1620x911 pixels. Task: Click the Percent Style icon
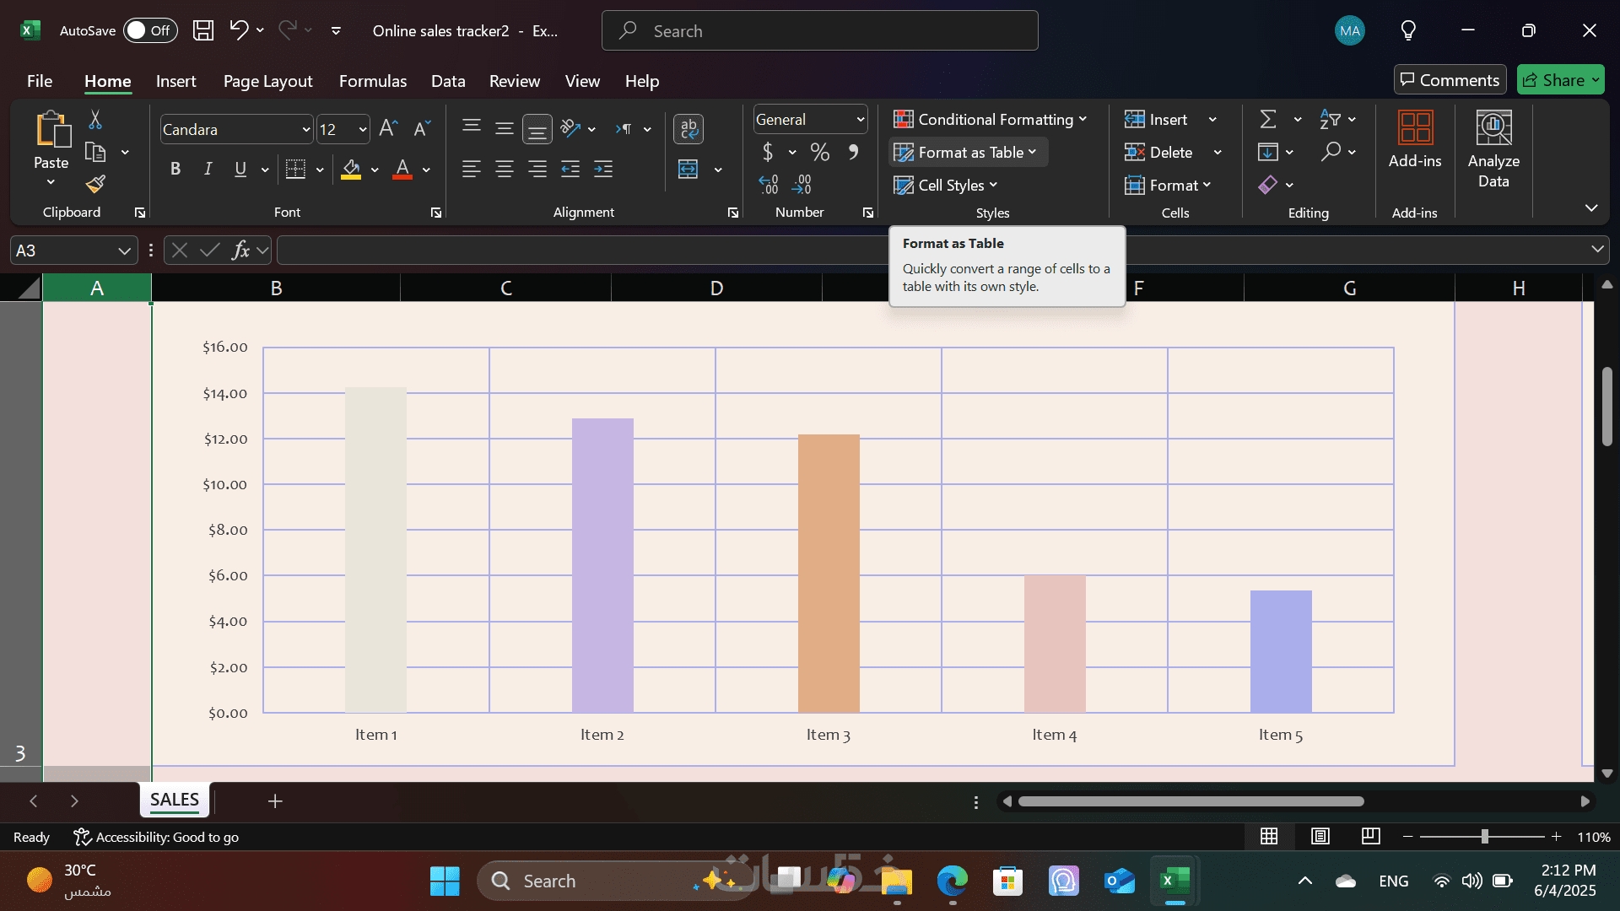(819, 153)
